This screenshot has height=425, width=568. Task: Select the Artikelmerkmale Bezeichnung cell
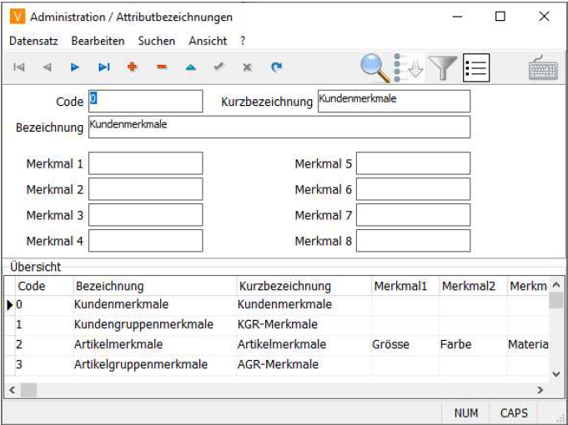click(155, 344)
